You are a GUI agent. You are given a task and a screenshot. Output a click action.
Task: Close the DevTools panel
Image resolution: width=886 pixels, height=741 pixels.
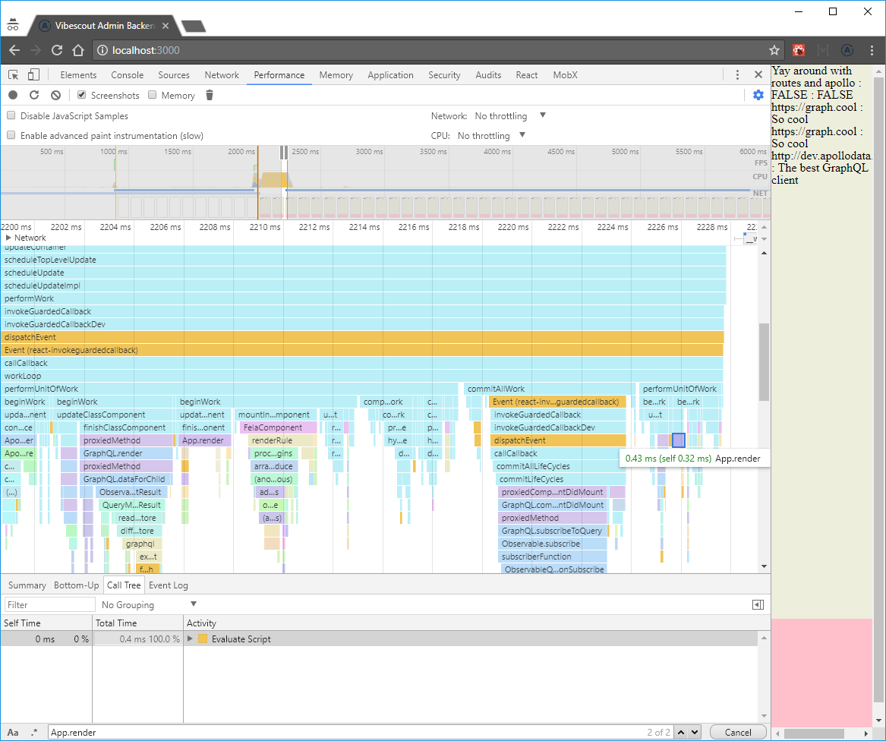(x=758, y=74)
